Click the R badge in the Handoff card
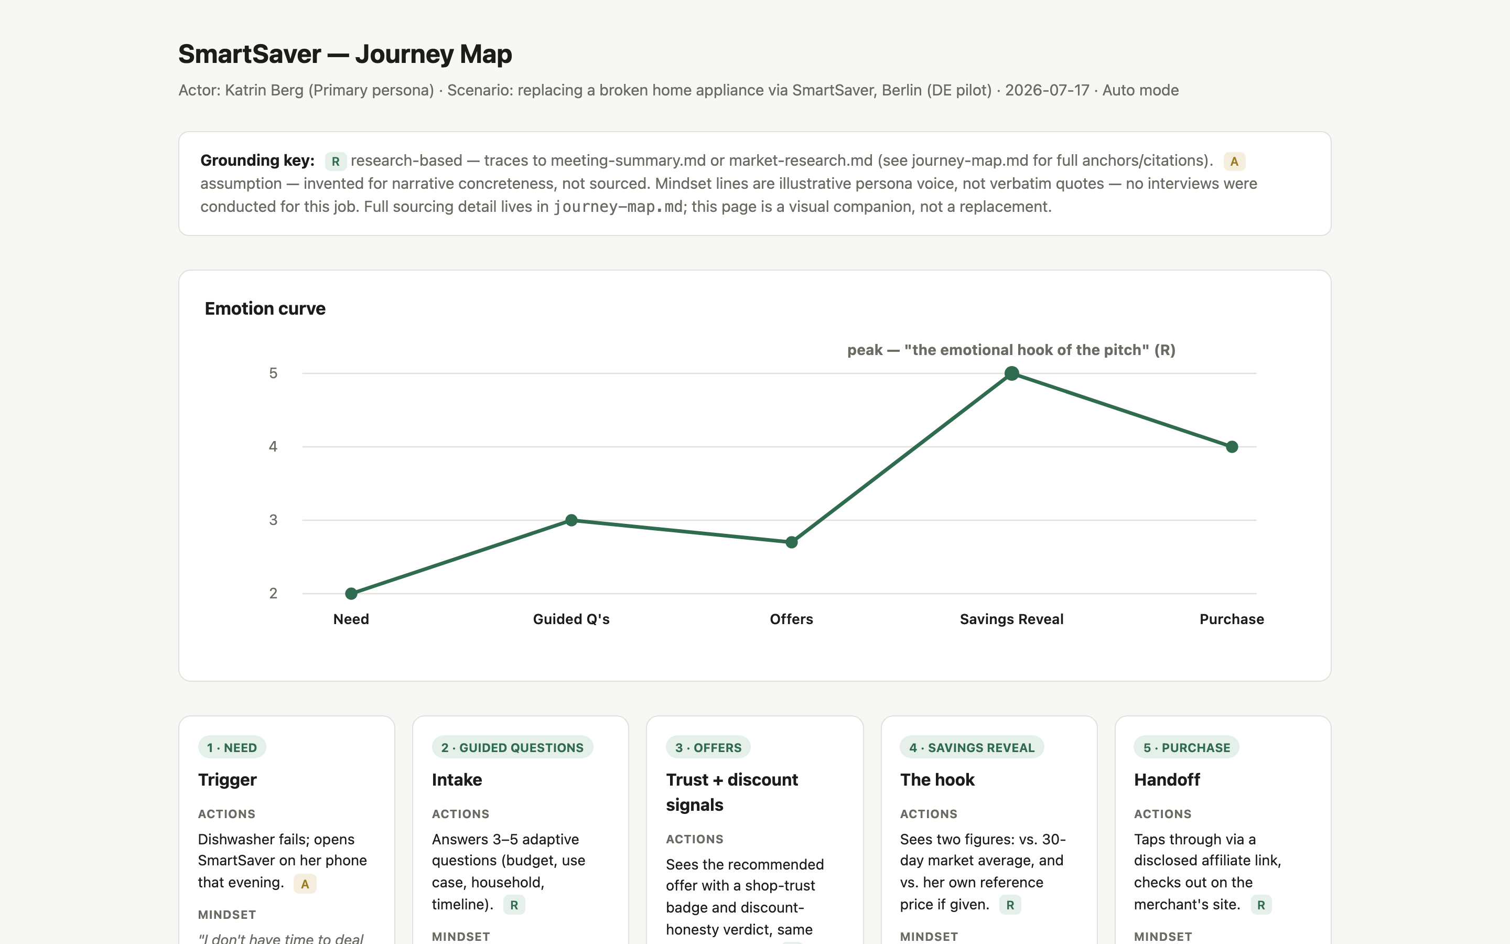Viewport: 1510px width, 944px height. coord(1260,905)
